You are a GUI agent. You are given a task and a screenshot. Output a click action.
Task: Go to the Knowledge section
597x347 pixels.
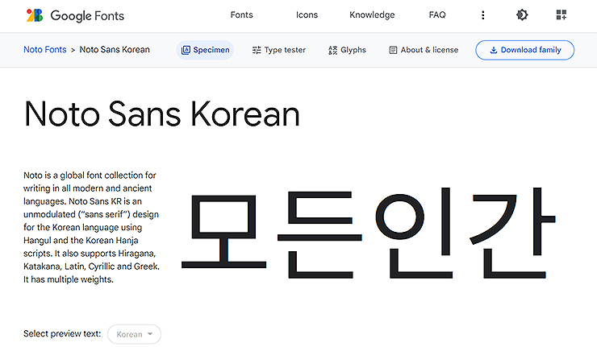[372, 14]
